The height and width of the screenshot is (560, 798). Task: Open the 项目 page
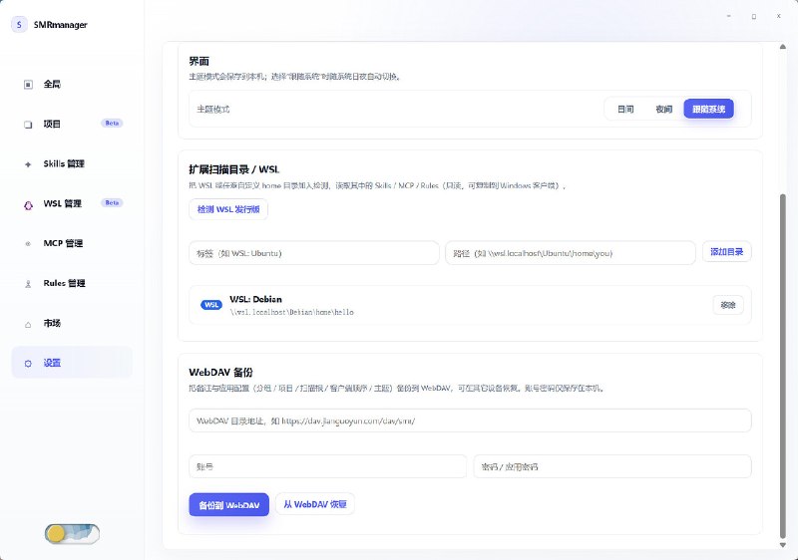click(72, 124)
